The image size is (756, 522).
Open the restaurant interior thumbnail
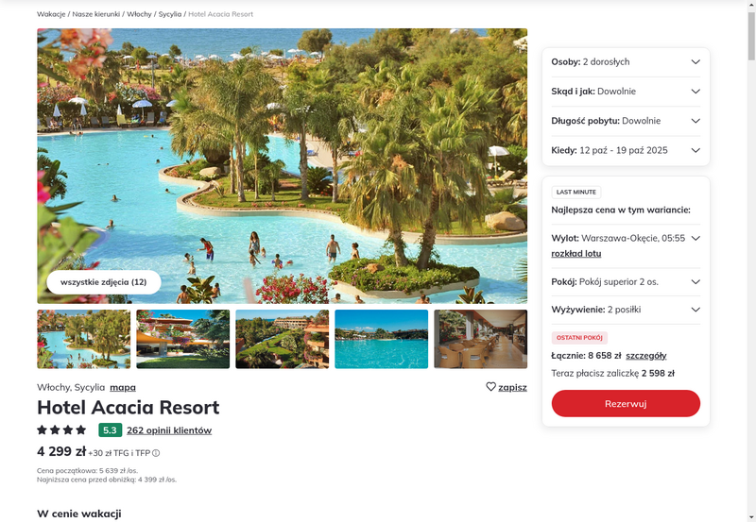tap(481, 339)
